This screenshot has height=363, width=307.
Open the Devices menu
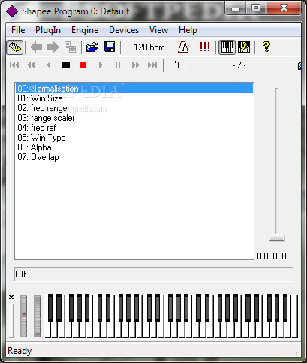click(124, 30)
